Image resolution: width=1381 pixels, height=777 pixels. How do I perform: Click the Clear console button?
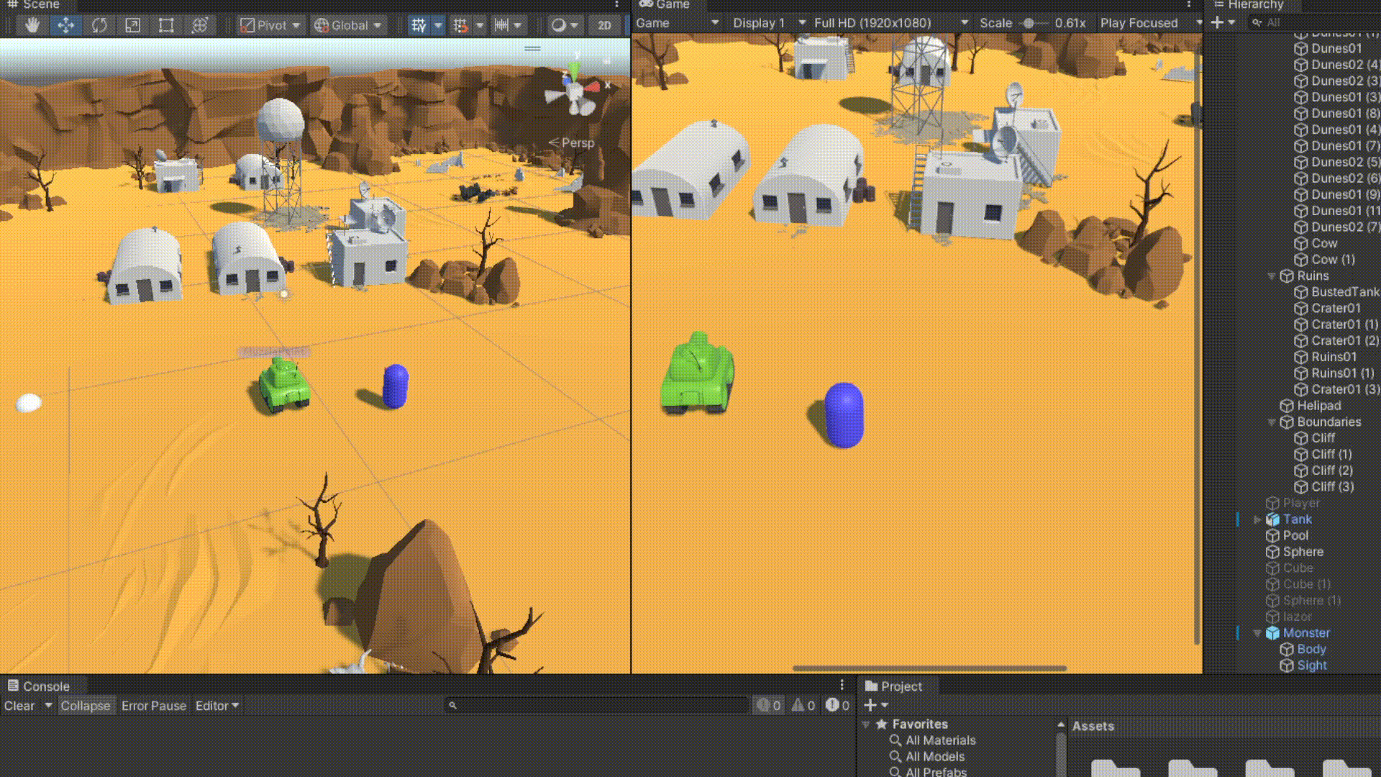tap(19, 706)
